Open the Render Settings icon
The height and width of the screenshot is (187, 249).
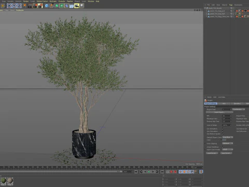point(40,6)
